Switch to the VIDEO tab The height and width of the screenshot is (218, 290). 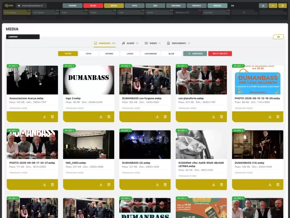point(153,43)
